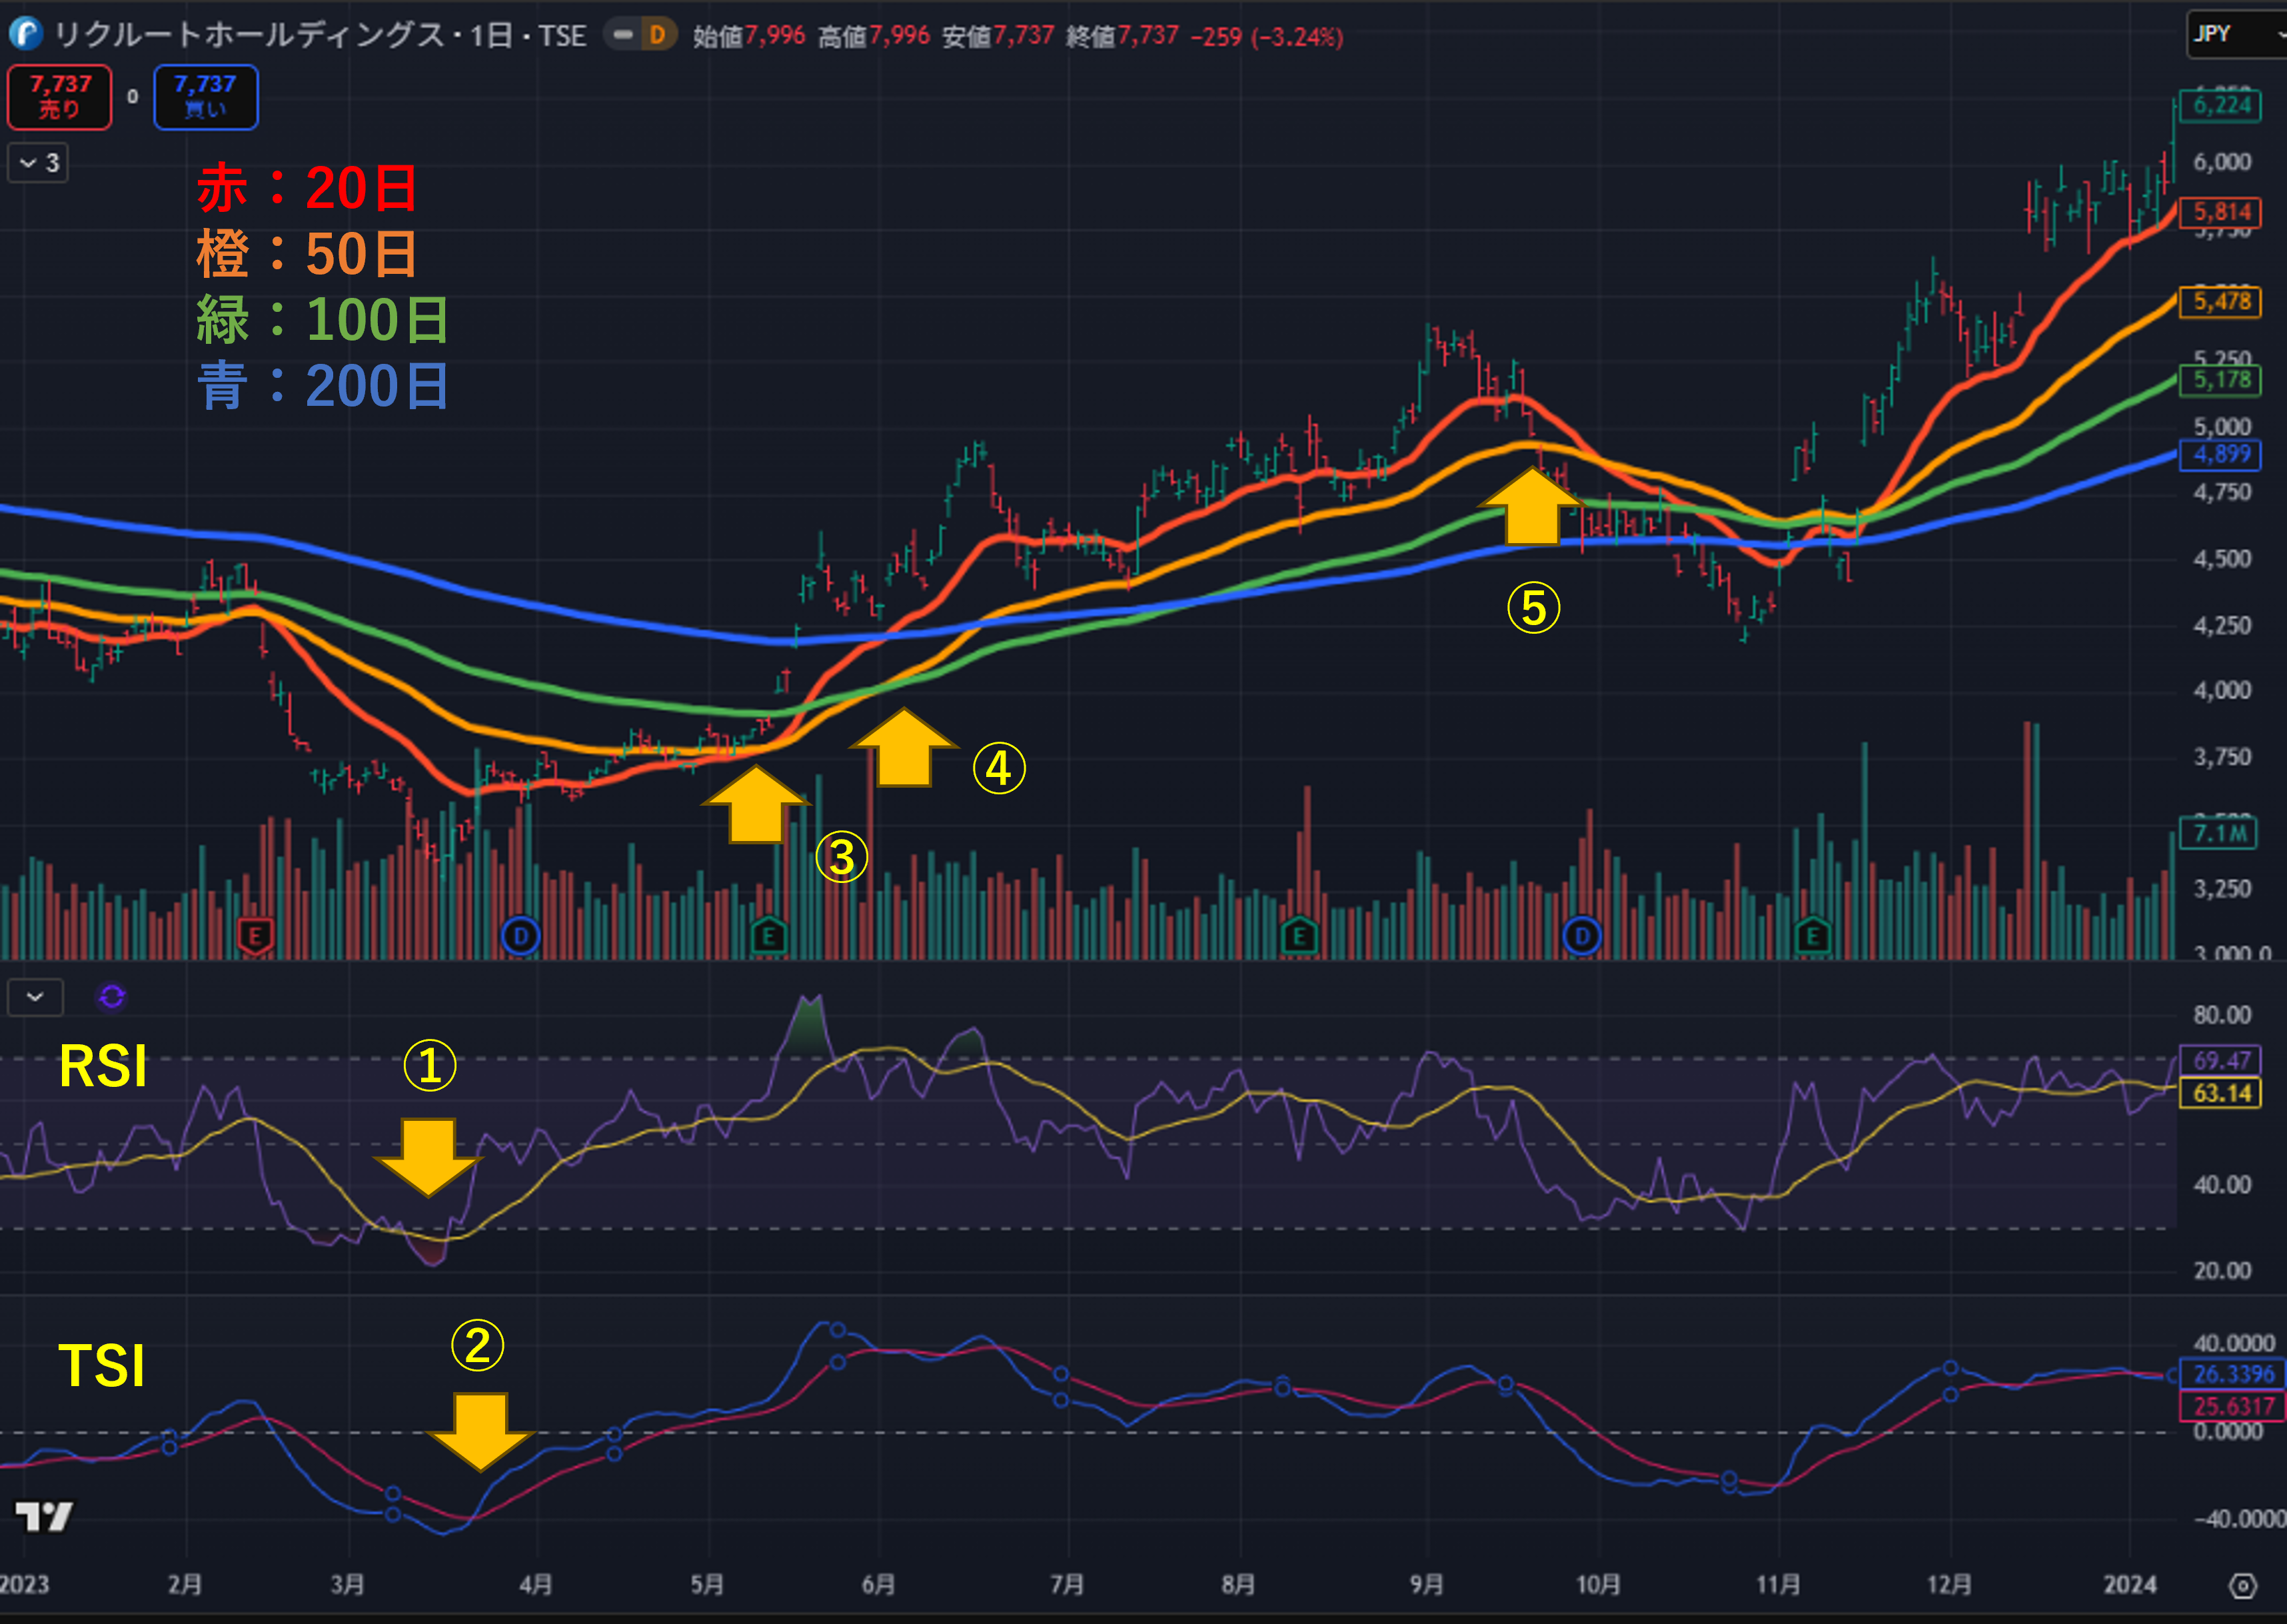2287x1624 pixels.
Task: Click the purple refresh icon in RSI pane
Action: [111, 996]
